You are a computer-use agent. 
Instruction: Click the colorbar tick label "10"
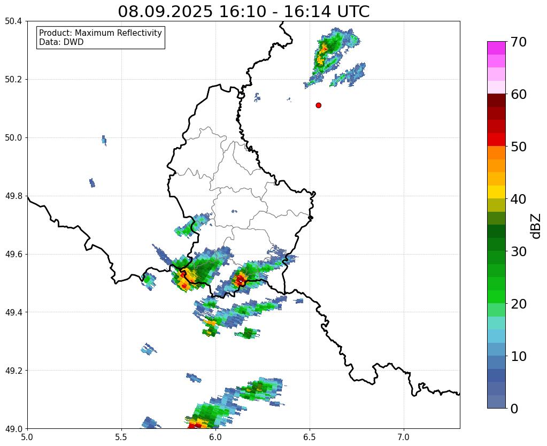coord(518,356)
